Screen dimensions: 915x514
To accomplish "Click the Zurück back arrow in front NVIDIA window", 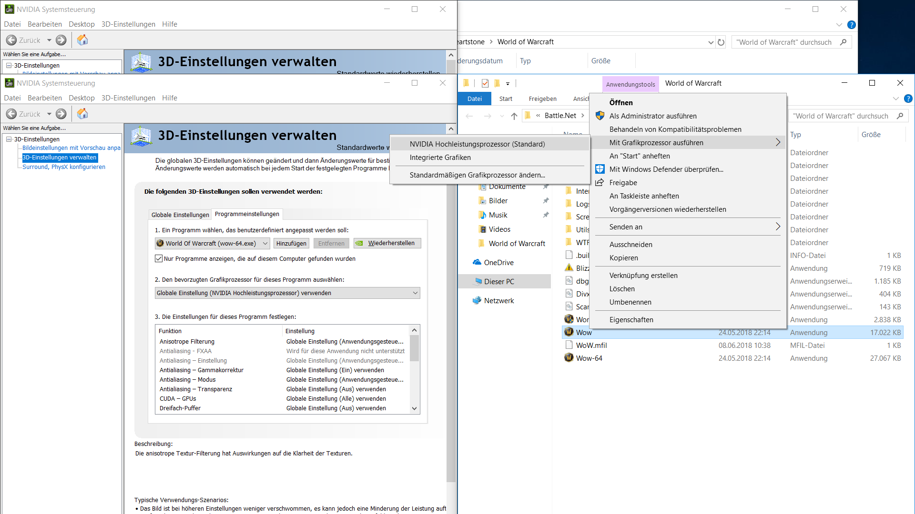I will click(11, 114).
